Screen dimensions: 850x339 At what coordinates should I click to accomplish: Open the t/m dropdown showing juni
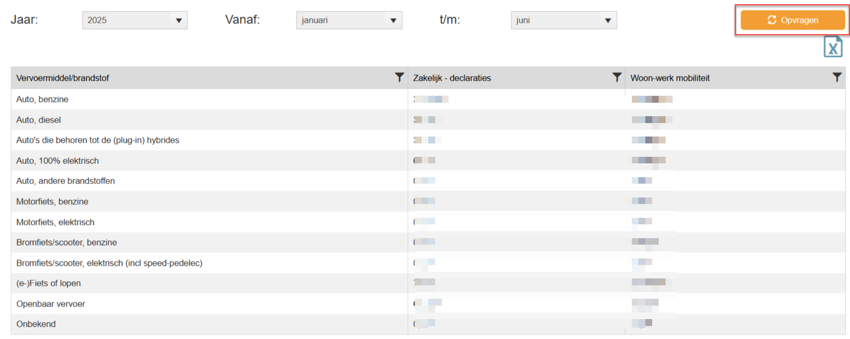coord(564,20)
